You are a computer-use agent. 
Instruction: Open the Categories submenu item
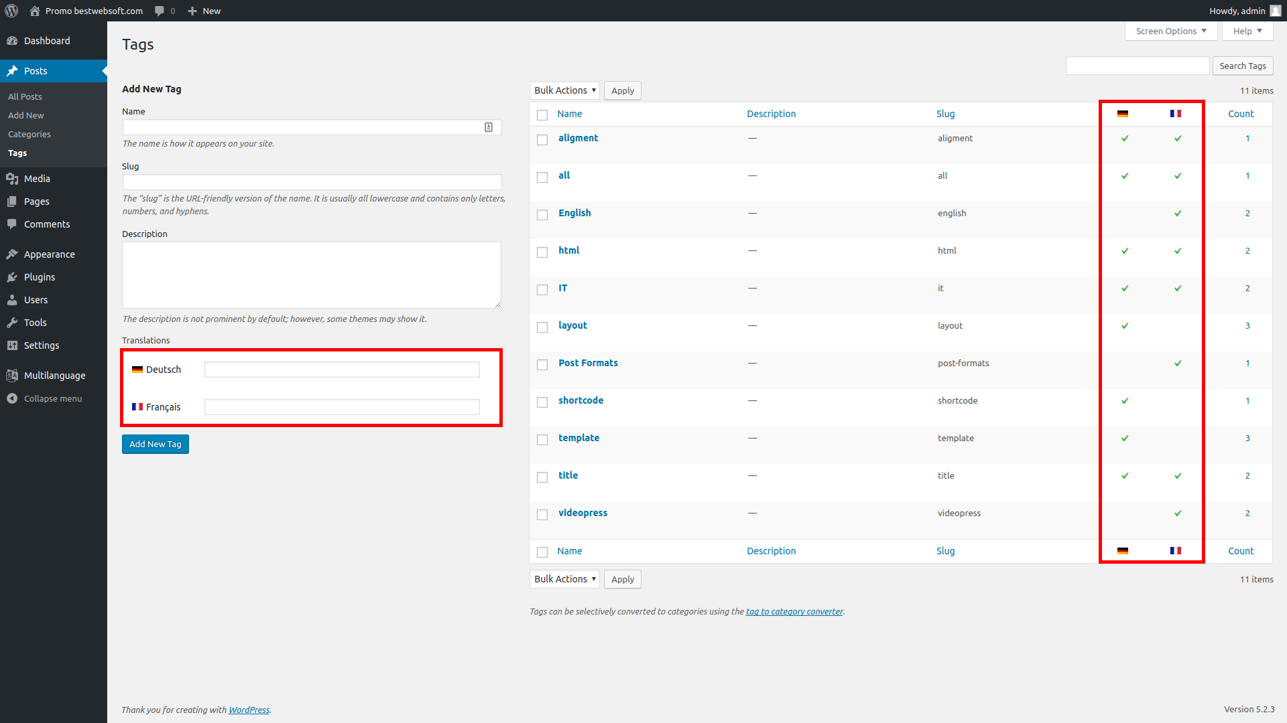coord(29,134)
